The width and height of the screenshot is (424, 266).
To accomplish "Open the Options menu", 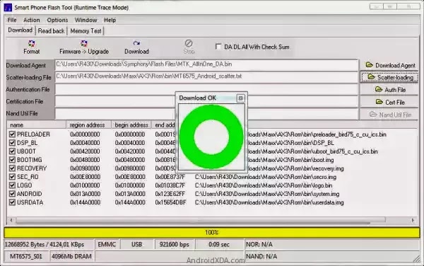I will (57, 20).
